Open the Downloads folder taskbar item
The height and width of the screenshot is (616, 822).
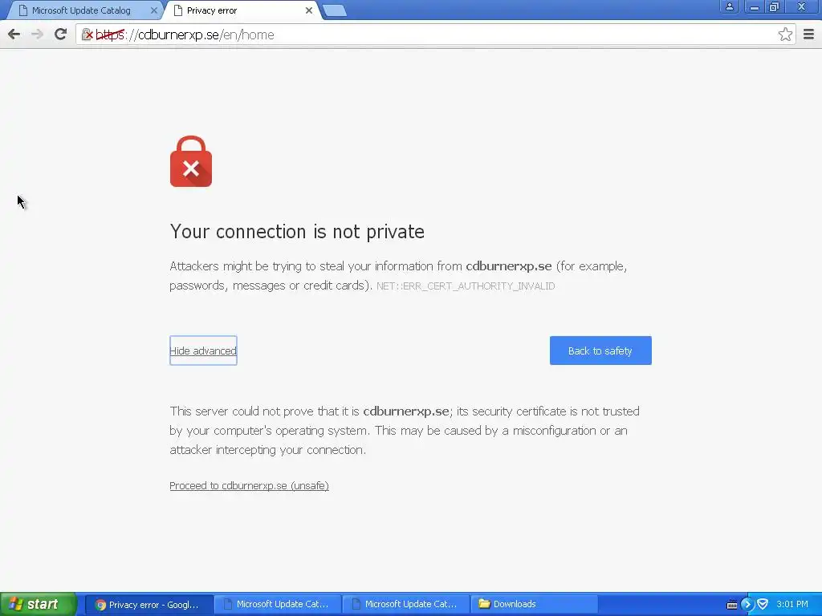tap(535, 604)
